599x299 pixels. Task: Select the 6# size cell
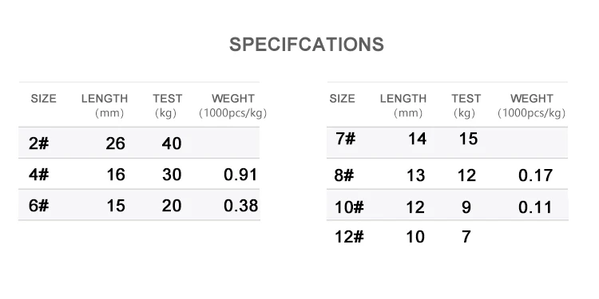(38, 206)
